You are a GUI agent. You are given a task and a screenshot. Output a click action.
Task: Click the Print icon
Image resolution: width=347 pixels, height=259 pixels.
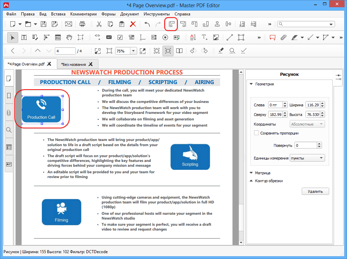pyautogui.click(x=82, y=24)
